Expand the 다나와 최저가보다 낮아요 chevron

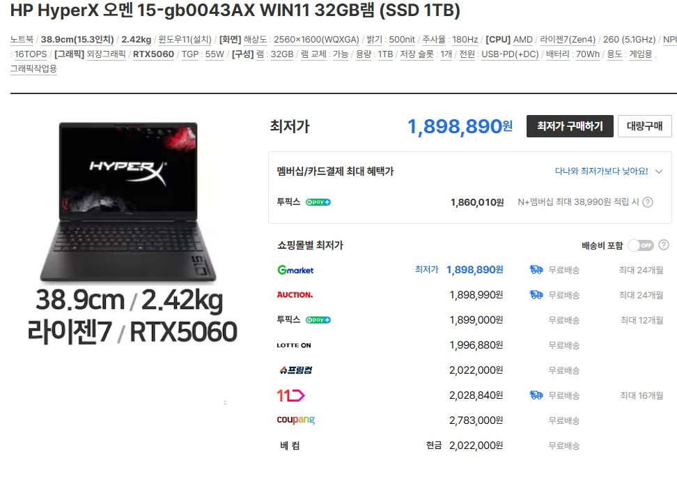coord(659,172)
